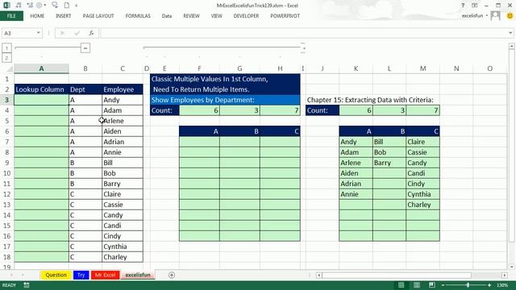Click the Show Employees by Department cell
This screenshot has height=290, width=516.
[x=225, y=100]
